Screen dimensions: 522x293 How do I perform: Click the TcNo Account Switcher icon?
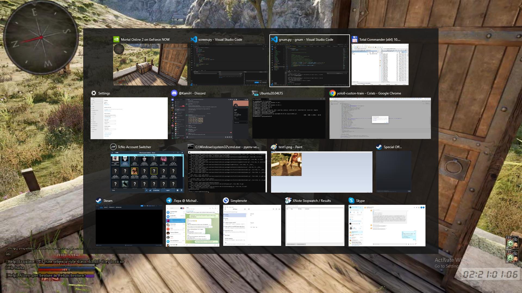pos(113,147)
